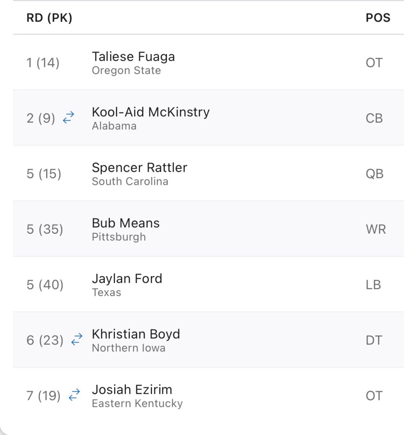Open Kool-Aid McKinstry player link

tap(151, 112)
